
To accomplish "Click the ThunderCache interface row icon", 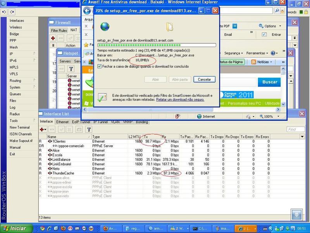I will (50, 173).
